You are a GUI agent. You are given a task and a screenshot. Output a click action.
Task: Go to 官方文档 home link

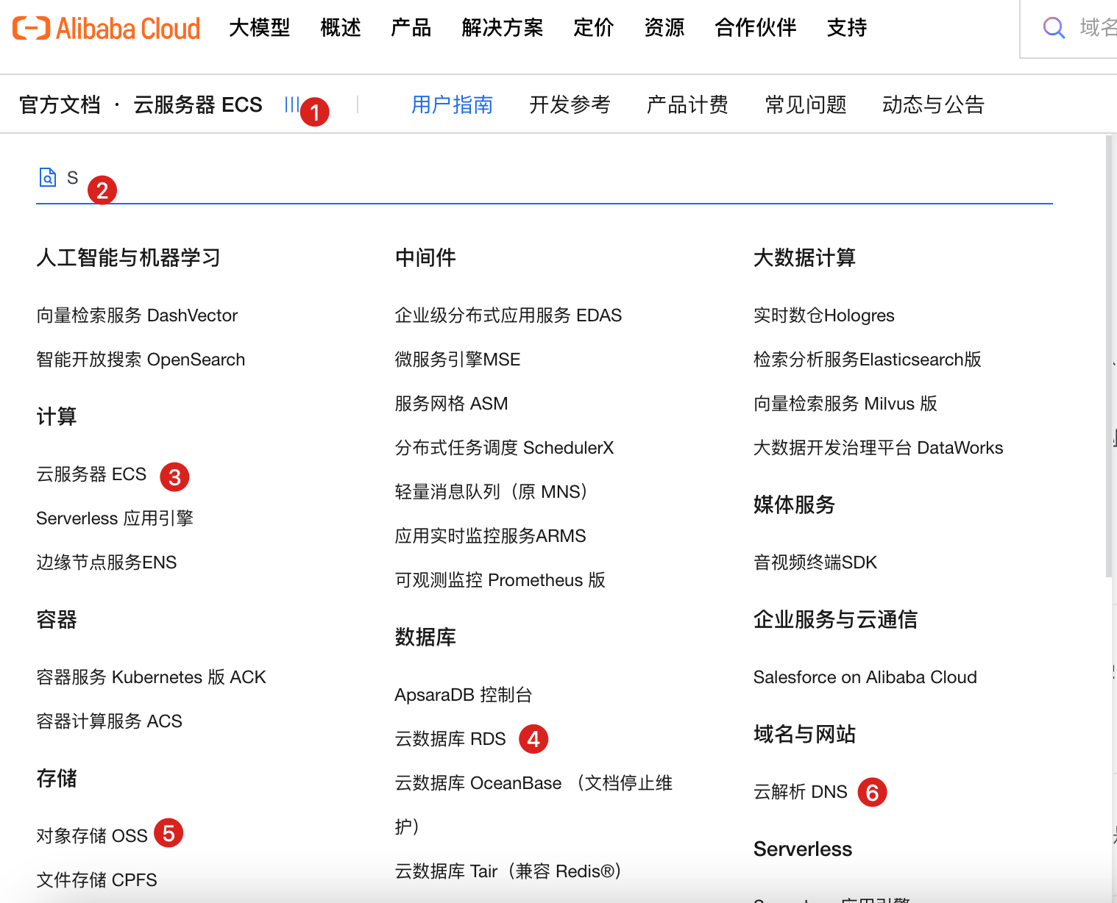pyautogui.click(x=60, y=104)
